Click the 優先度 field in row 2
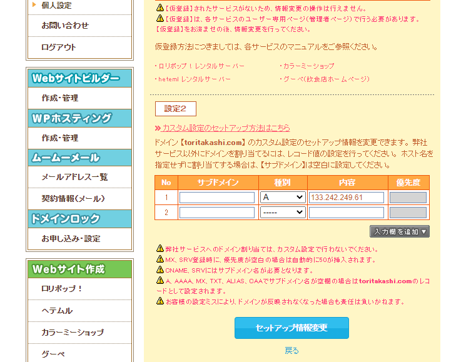This screenshot has height=362, width=466. [x=408, y=213]
